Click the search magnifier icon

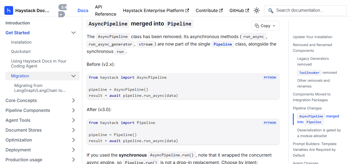271,10
